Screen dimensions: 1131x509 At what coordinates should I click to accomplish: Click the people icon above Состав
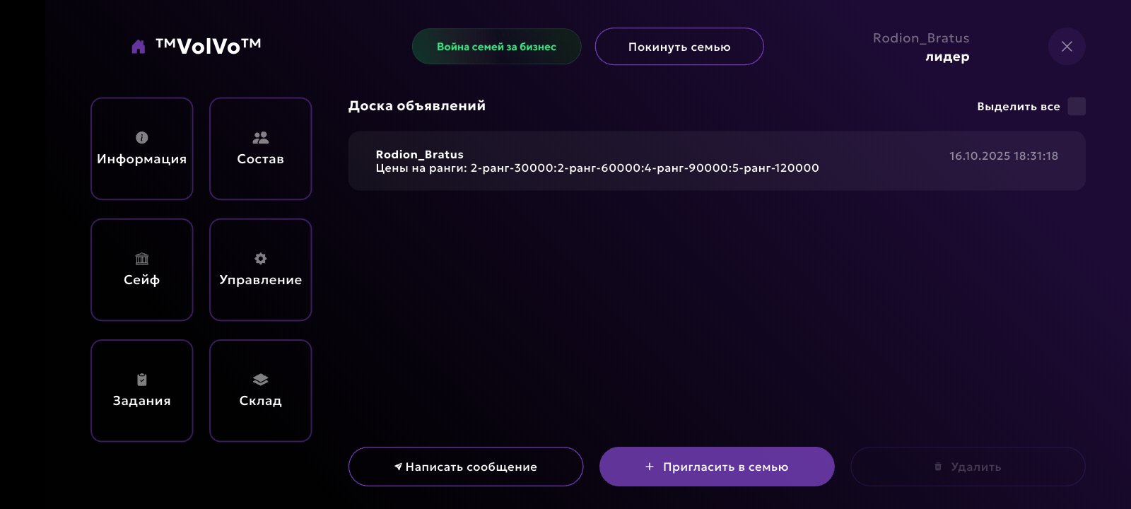(260, 137)
